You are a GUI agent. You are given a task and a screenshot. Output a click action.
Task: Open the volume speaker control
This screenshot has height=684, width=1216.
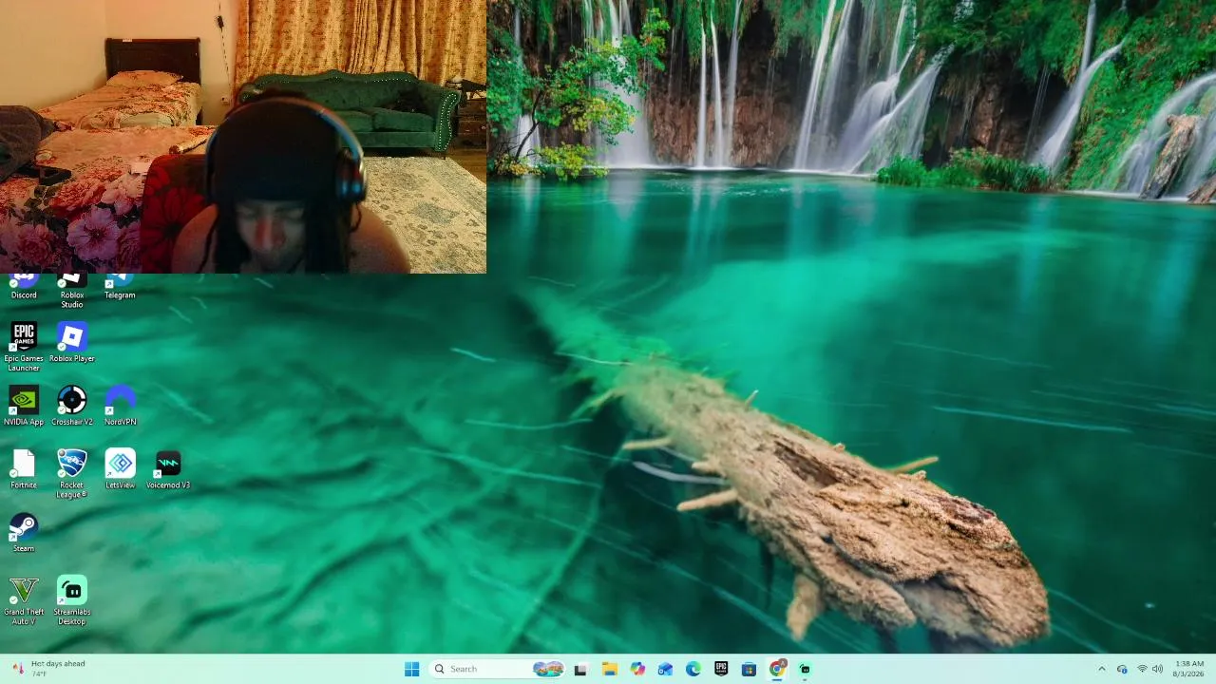[1157, 669]
